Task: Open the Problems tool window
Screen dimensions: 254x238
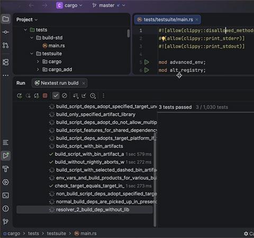Action: (5, 208)
